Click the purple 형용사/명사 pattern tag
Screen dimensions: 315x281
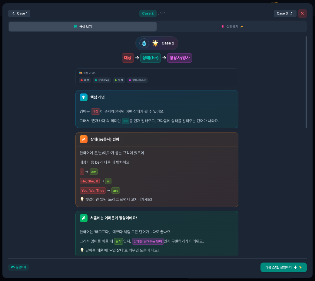180,58
